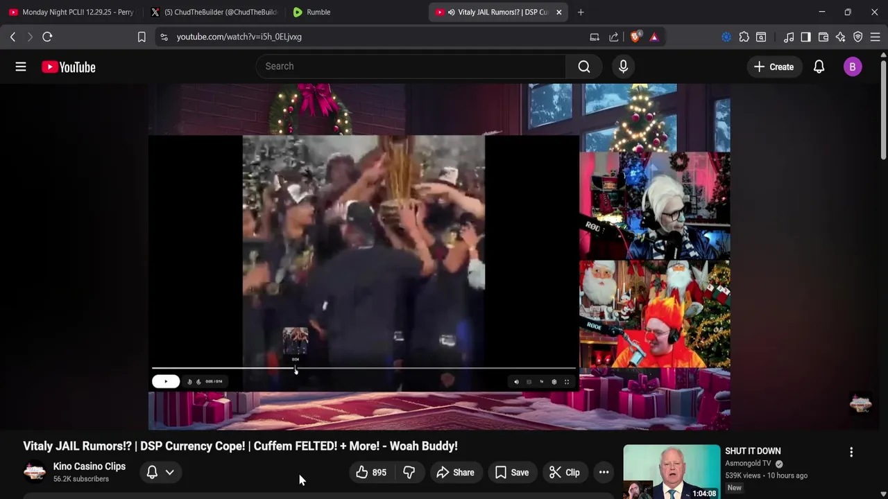Open the search tabs icon in toolbar
Viewport: 888px width, 499px height.
click(761, 37)
